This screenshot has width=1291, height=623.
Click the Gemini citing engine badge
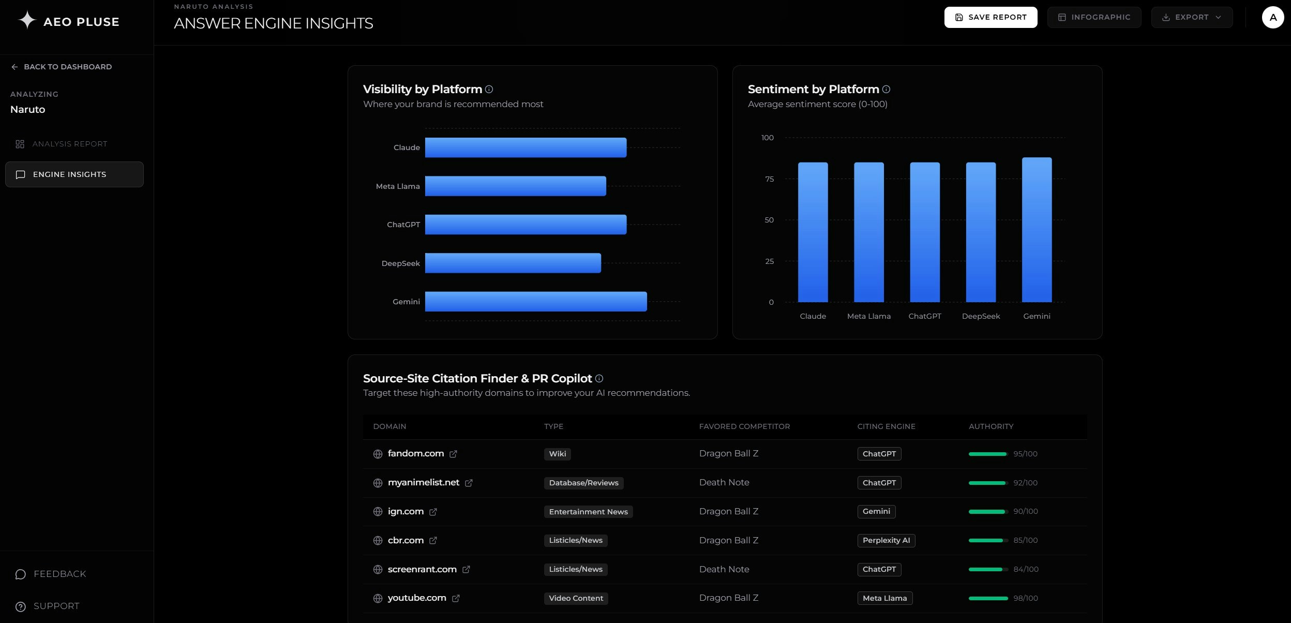876,511
